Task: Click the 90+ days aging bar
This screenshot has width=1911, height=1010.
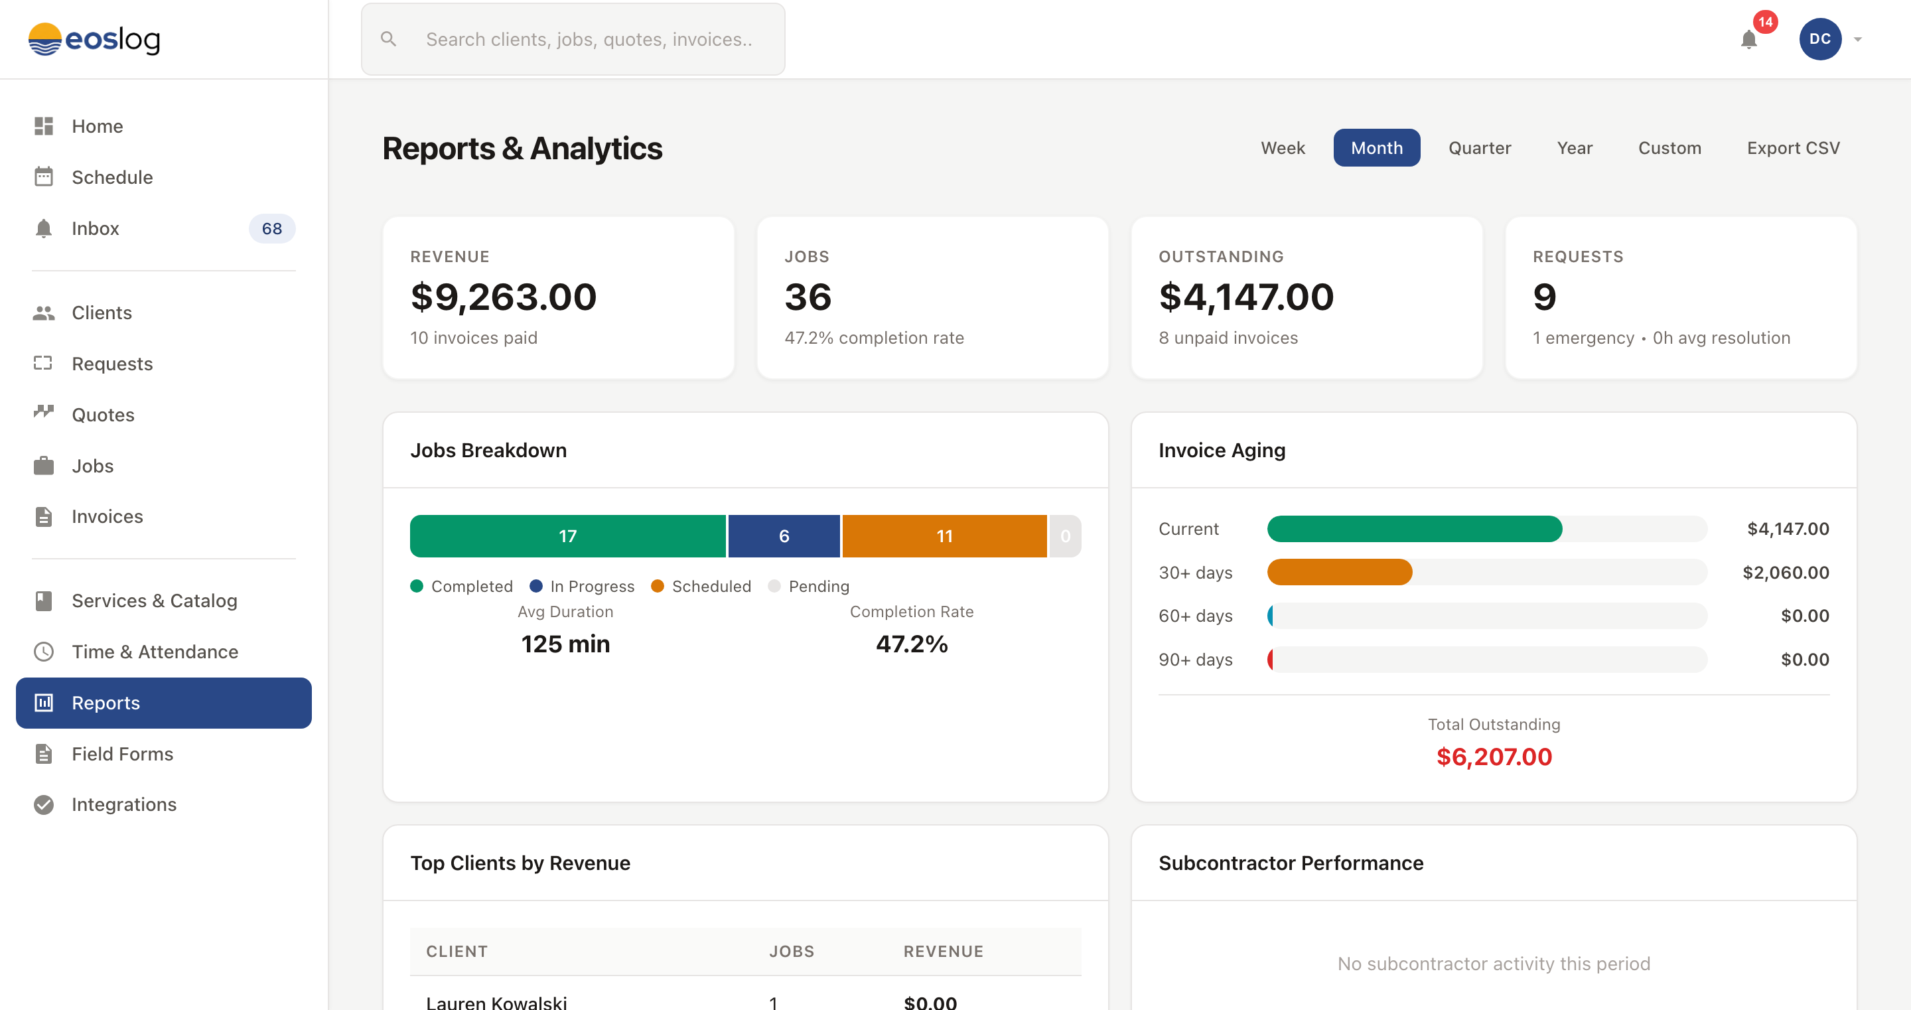Action: tap(1486, 659)
